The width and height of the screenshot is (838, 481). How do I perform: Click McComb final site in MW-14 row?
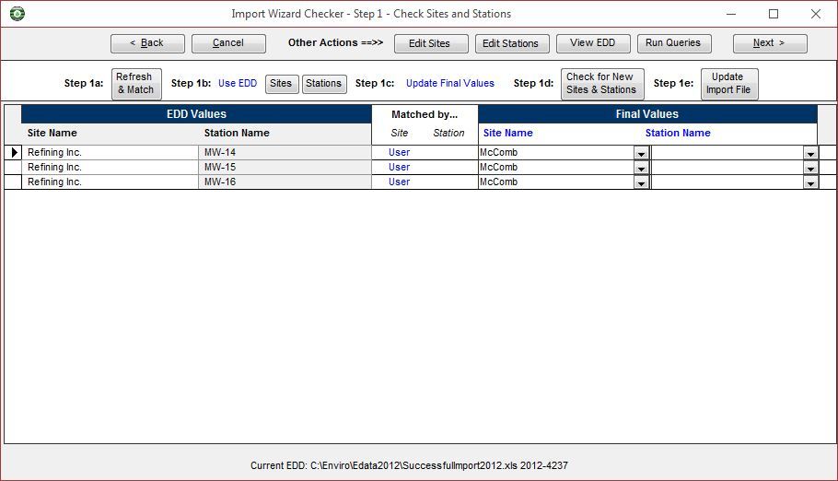tap(556, 152)
